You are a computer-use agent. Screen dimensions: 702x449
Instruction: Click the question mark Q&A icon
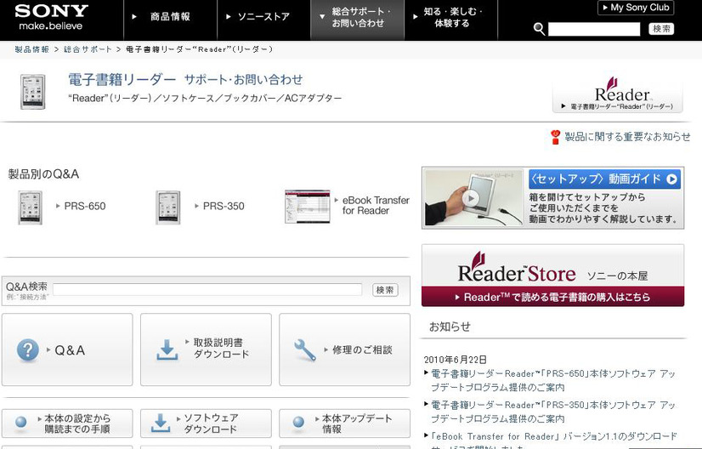[28, 350]
